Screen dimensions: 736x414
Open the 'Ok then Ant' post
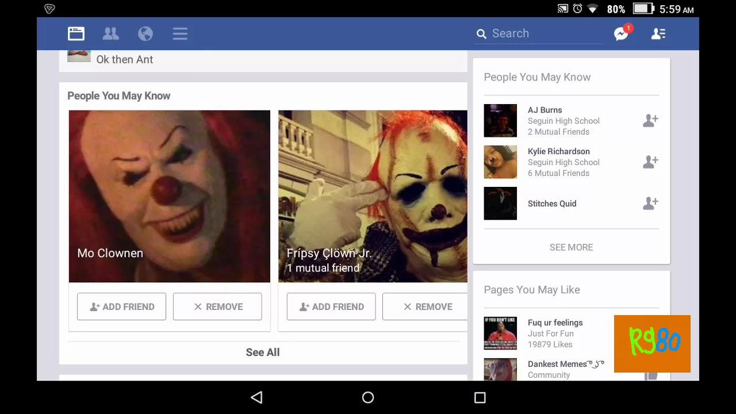coord(124,59)
